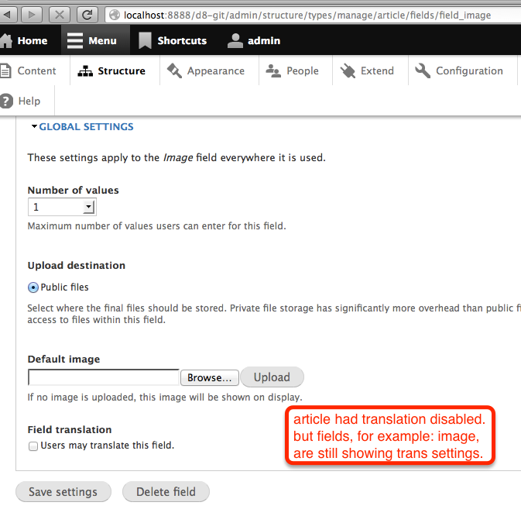521x523 pixels.
Task: Open the Number of values dropdown
Action: (x=63, y=207)
